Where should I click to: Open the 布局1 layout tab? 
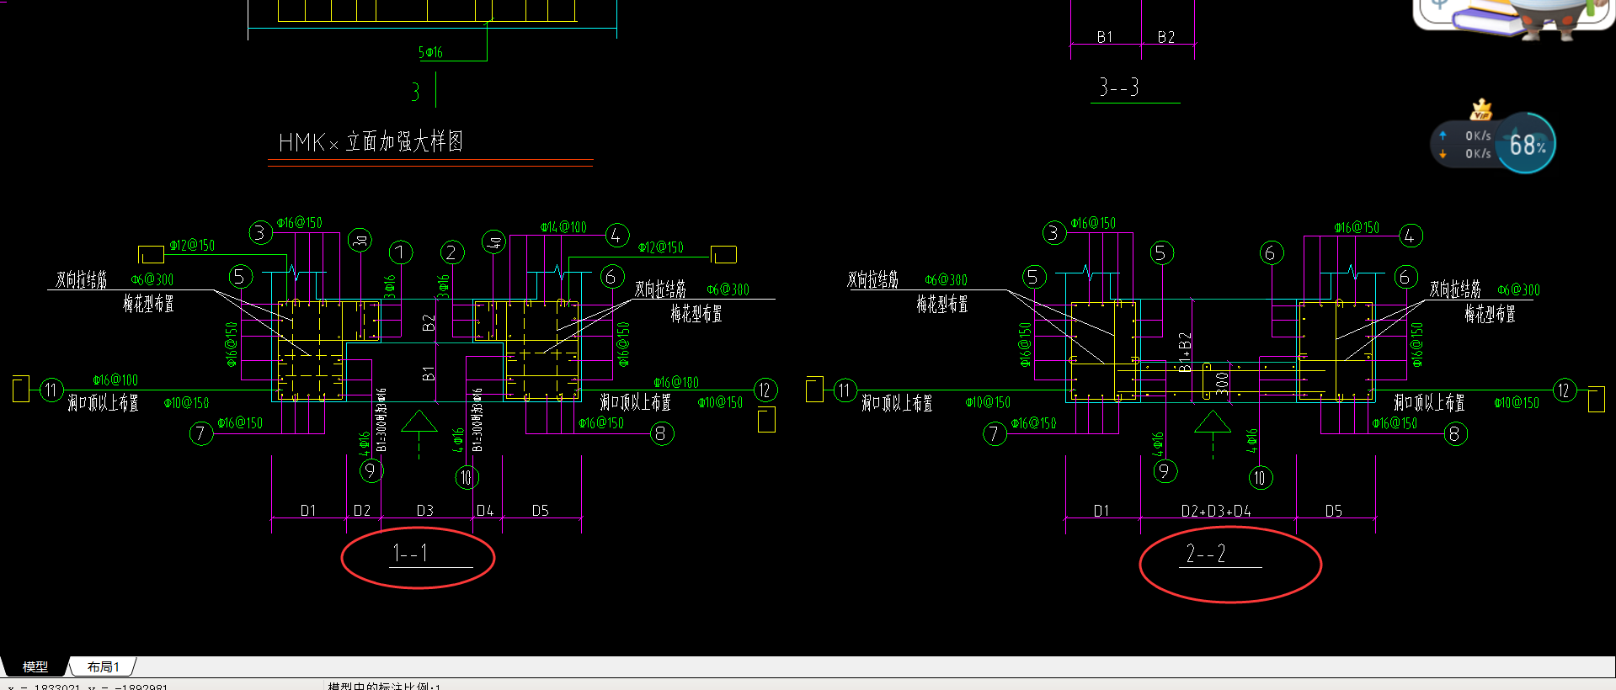point(103,666)
